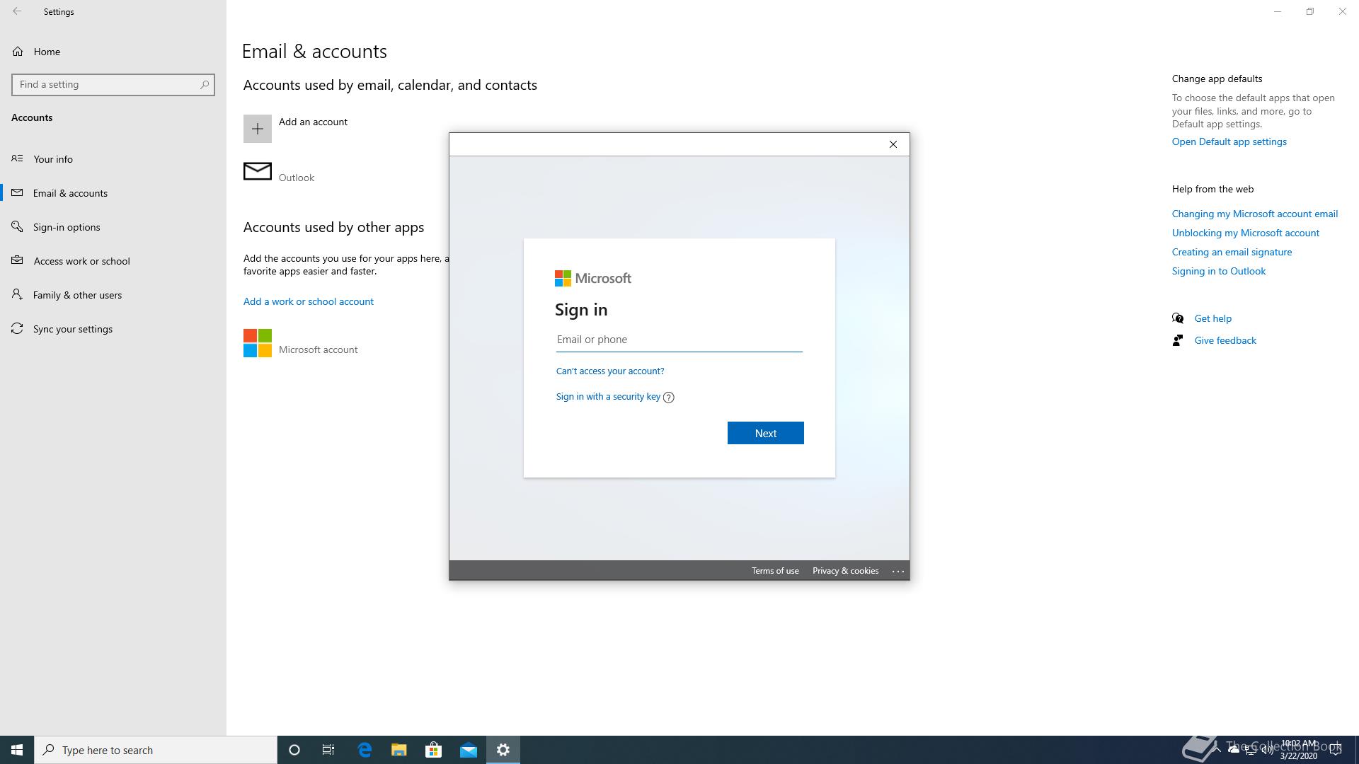
Task: Click Sign in with a security key
Action: [608, 396]
